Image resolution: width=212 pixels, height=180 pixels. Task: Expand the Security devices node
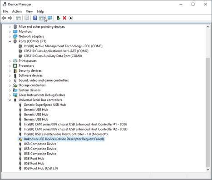point(10,71)
